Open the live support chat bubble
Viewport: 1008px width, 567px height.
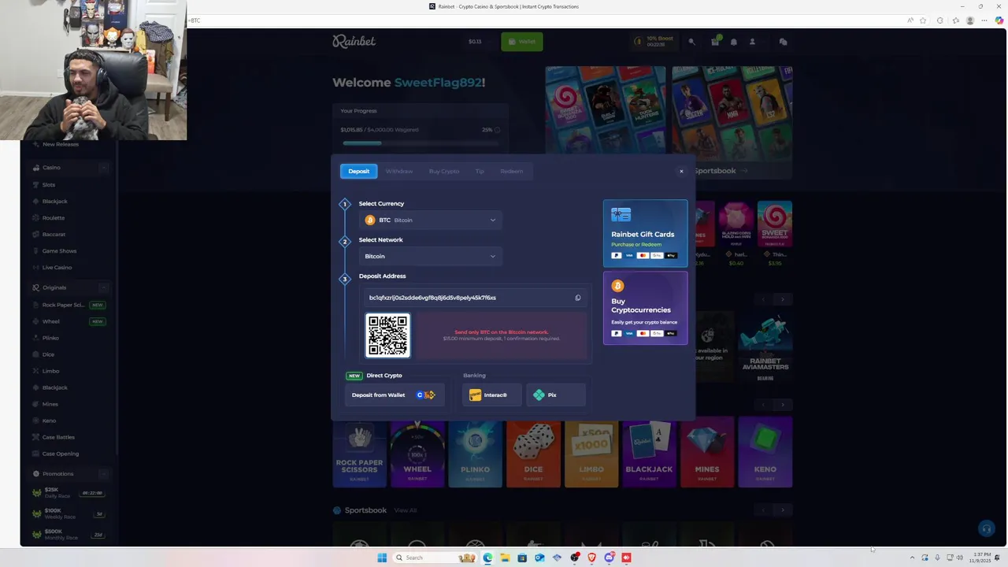point(985,528)
